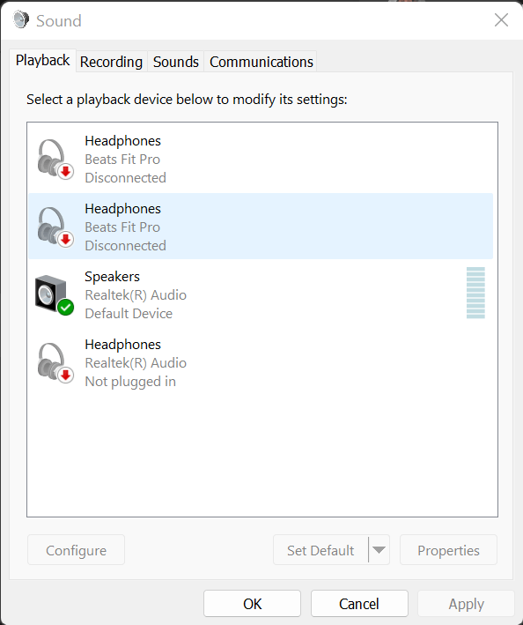Image resolution: width=523 pixels, height=625 pixels.
Task: Open the Sounds tab
Action: click(x=175, y=62)
